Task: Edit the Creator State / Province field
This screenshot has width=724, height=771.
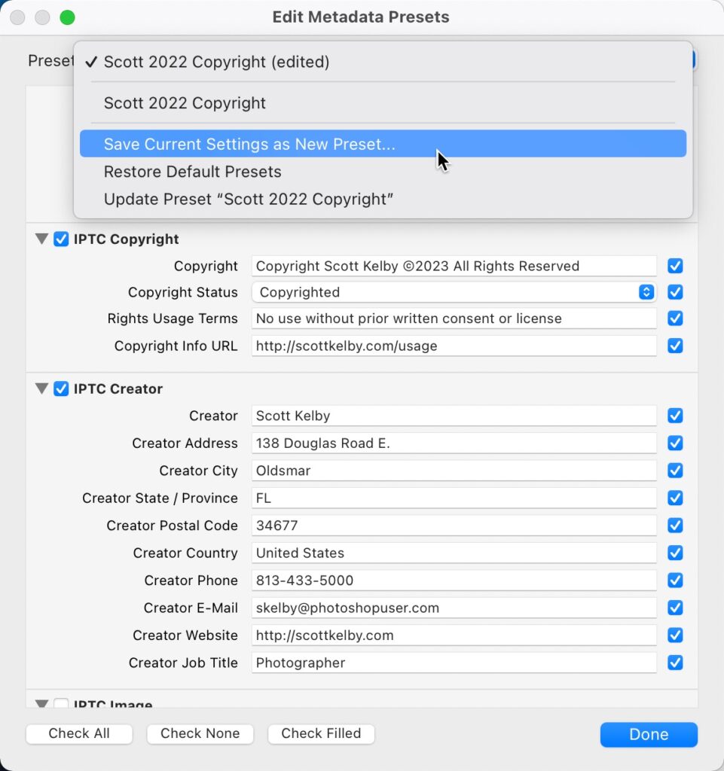Action: pyautogui.click(x=454, y=498)
